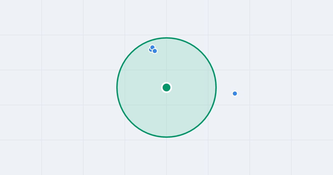Click the vertical grid line below the circle
This screenshot has height=175, width=333.
click(167, 156)
